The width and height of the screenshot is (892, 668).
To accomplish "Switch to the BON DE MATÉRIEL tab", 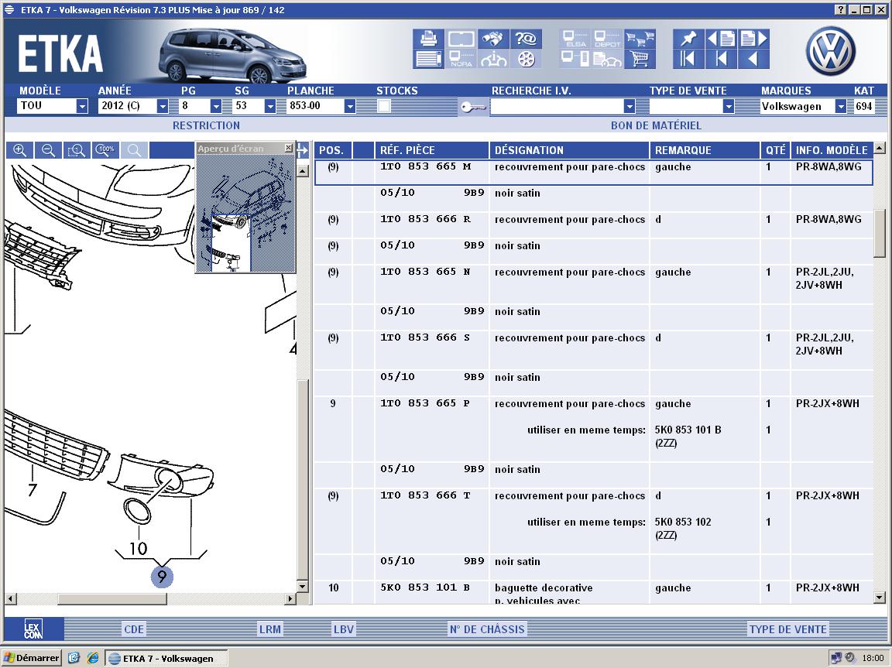I will (655, 125).
